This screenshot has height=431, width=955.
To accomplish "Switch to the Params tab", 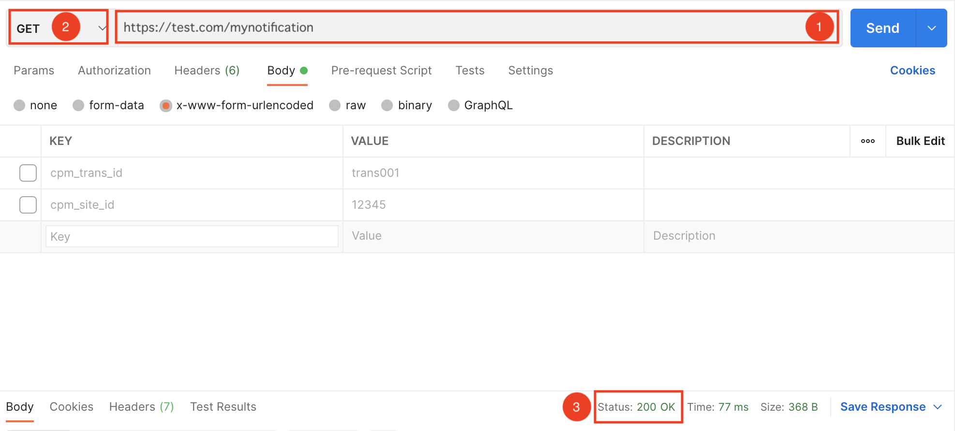I will [x=34, y=71].
